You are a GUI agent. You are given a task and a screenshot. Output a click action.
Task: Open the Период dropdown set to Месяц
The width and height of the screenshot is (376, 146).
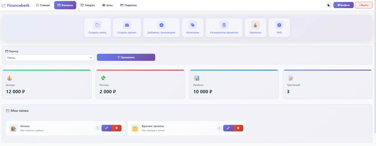(x=50, y=58)
